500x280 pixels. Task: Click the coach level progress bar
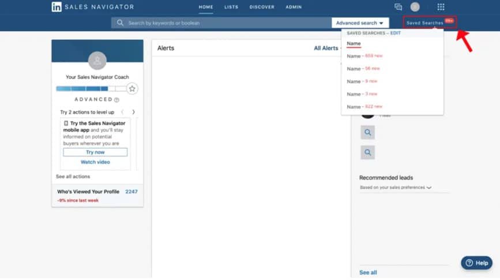tap(91, 88)
